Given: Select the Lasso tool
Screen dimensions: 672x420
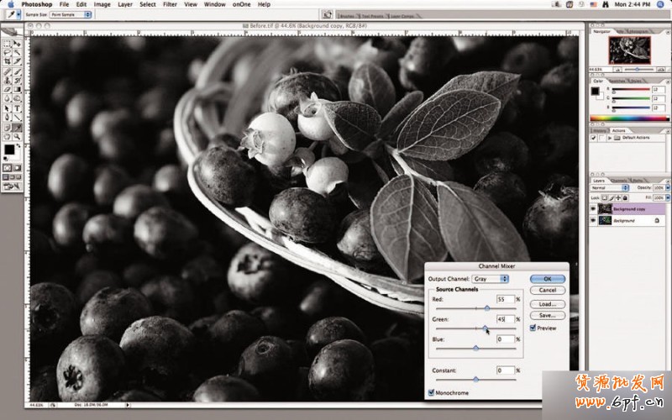Looking at the screenshot, I should tap(7, 51).
